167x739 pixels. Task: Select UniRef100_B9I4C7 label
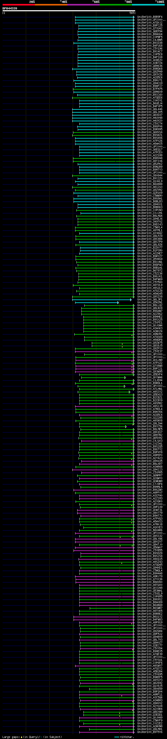(x=150, y=51)
